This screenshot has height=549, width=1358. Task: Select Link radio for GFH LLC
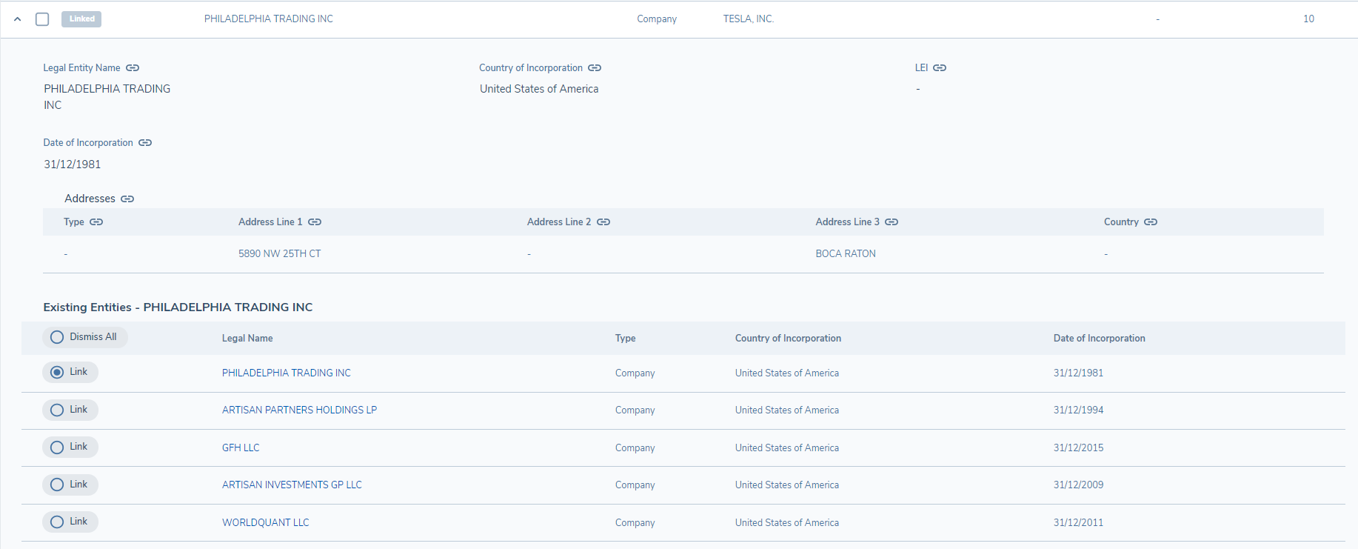click(57, 447)
